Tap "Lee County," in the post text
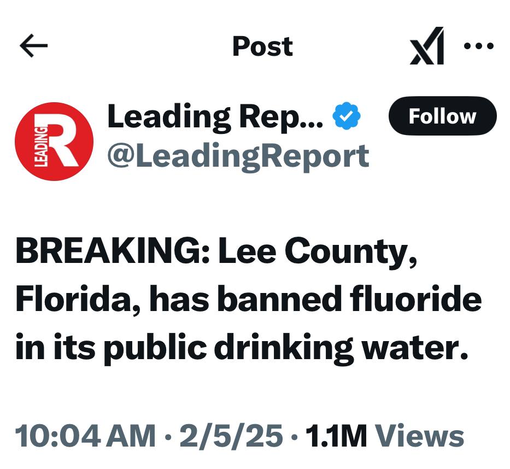The width and height of the screenshot is (510, 469). coord(317,252)
